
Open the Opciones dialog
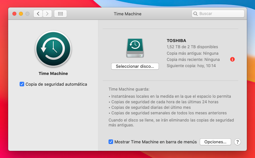pos(215,142)
